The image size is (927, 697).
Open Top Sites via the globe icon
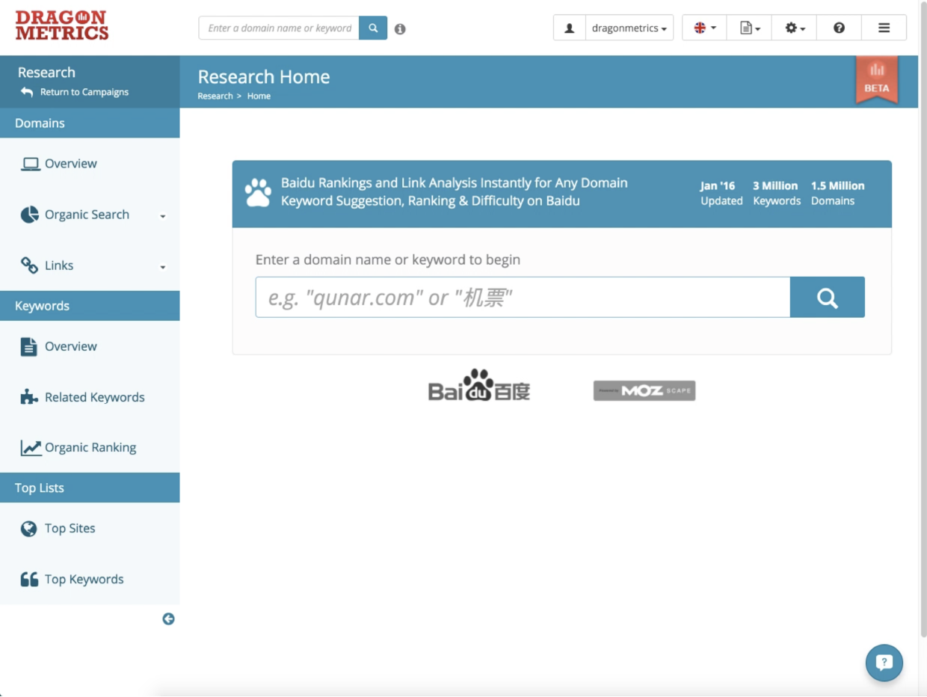click(x=70, y=528)
